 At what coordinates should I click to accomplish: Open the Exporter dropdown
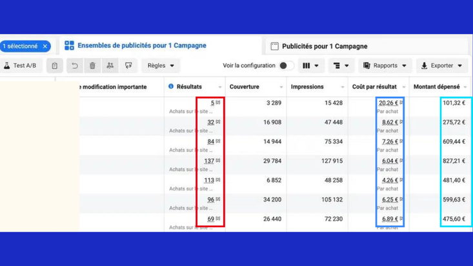[x=441, y=65]
